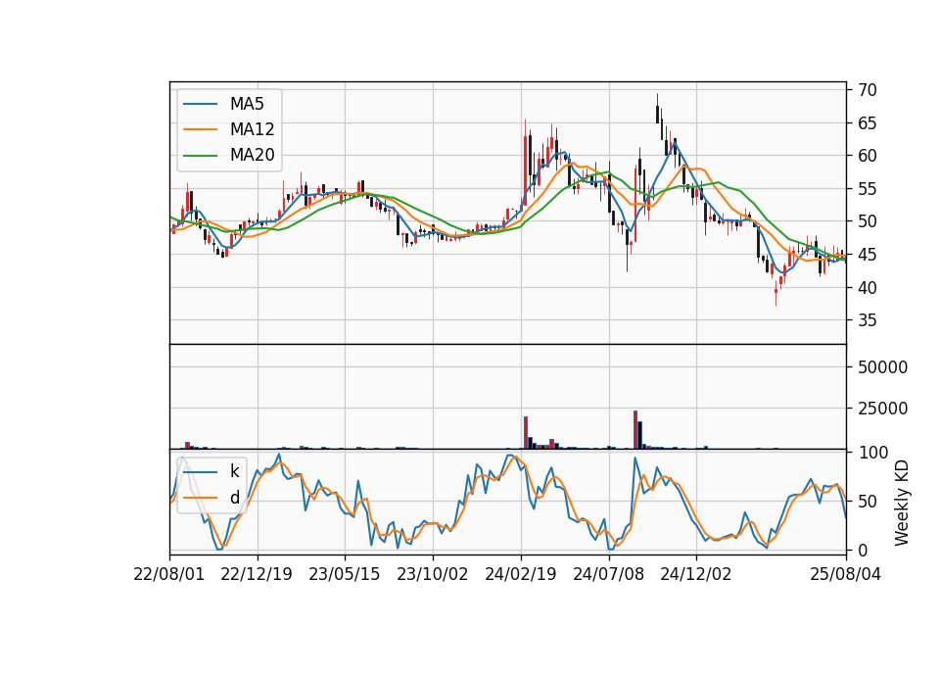Click the tall volume bar near 24/02/19
This screenshot has height=676, width=940.
click(526, 432)
